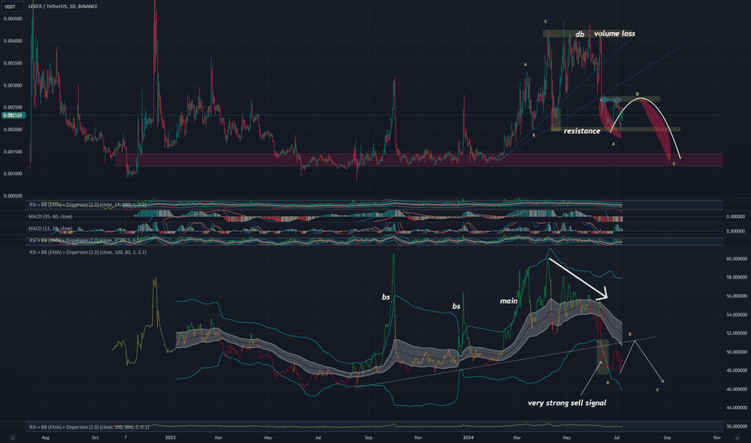Image resolution: width=751 pixels, height=443 pixels.
Task: Click the LEVER / TetherUS symbol title
Action: [x=63, y=6]
